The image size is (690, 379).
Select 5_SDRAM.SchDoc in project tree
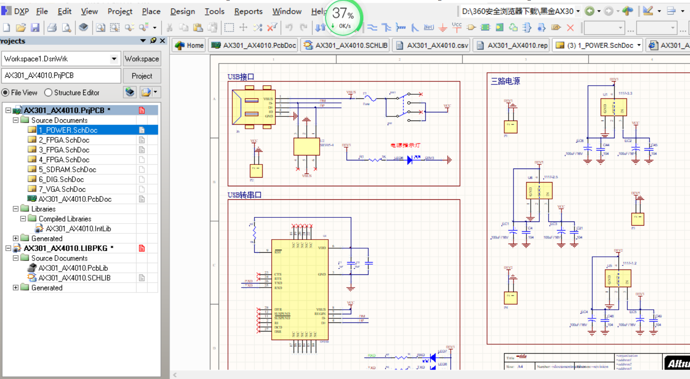click(67, 169)
